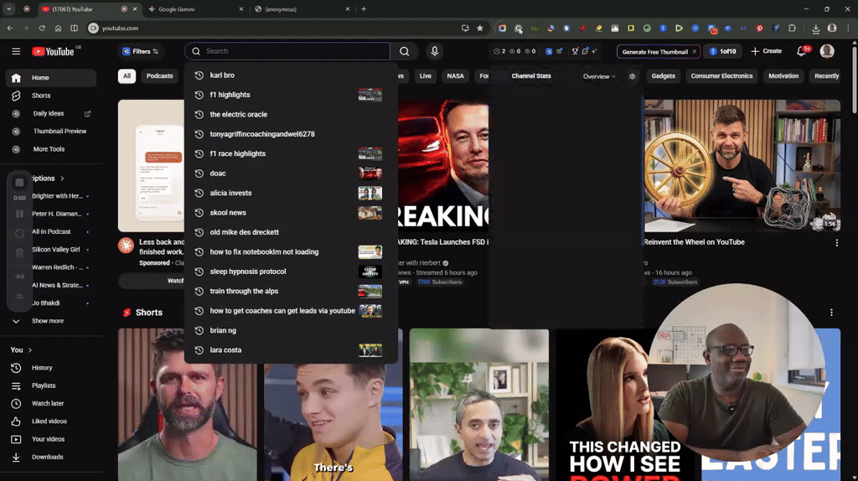This screenshot has height=481, width=858.
Task: Open the Shorts shelf options menu
Action: [x=831, y=313]
